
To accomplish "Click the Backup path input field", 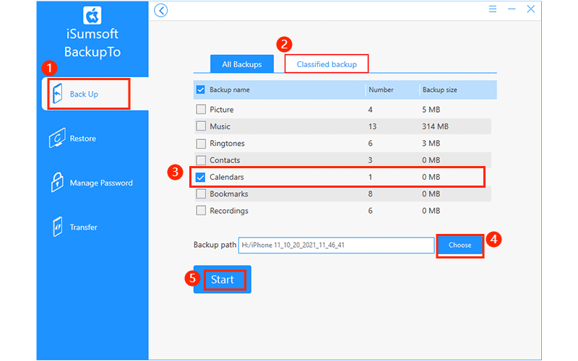I will click(336, 245).
